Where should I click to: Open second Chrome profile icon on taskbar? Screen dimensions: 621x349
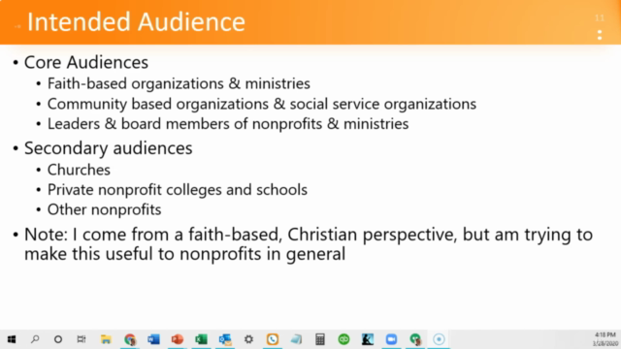coord(415,339)
